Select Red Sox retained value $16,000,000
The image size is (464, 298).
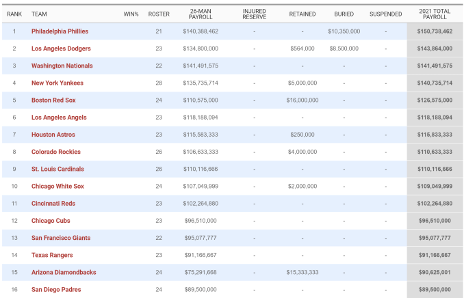pos(302,100)
